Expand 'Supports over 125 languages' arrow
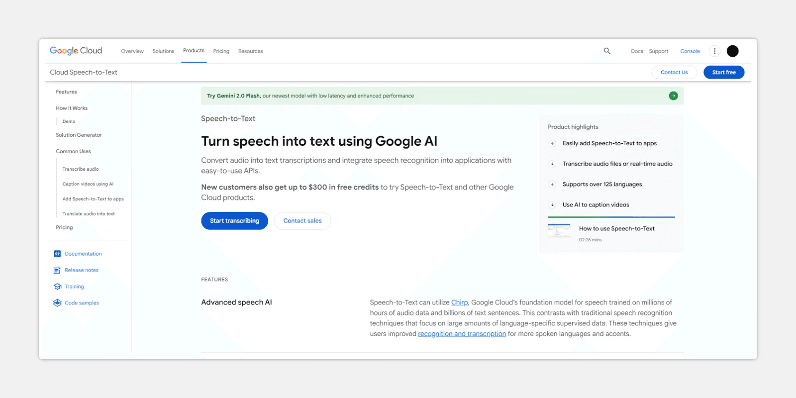796x398 pixels. [552, 184]
